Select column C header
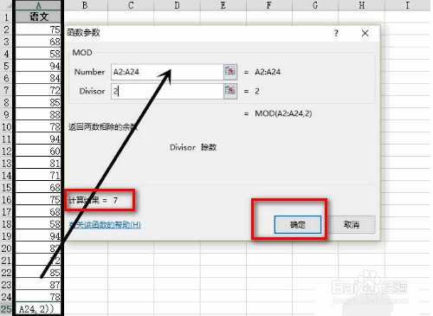Viewport: 433px width, 316px height. tap(131, 5)
